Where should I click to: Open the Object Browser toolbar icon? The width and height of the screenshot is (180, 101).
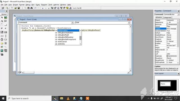[x=61, y=8]
